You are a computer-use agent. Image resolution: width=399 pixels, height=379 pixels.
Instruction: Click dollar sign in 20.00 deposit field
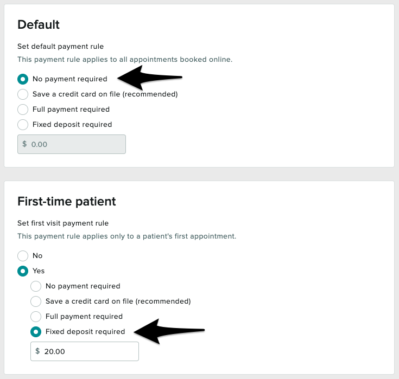(37, 351)
